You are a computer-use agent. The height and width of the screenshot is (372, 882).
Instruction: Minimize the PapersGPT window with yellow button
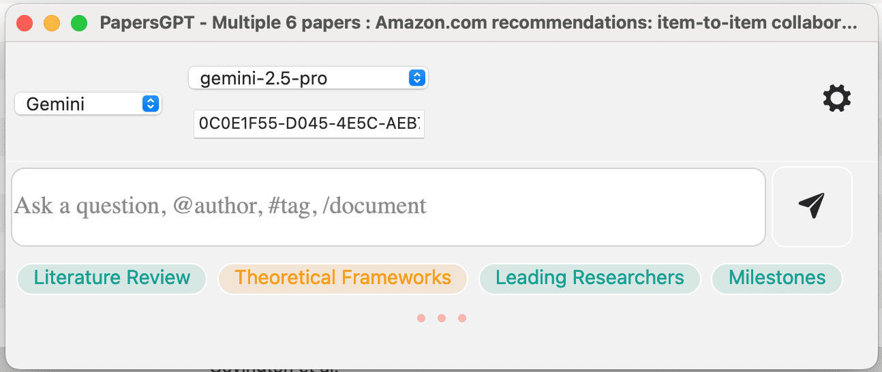point(52,23)
